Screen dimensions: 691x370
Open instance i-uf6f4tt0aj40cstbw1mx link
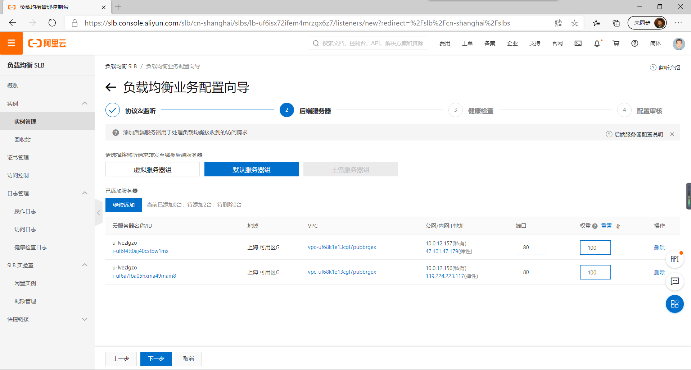pos(140,251)
